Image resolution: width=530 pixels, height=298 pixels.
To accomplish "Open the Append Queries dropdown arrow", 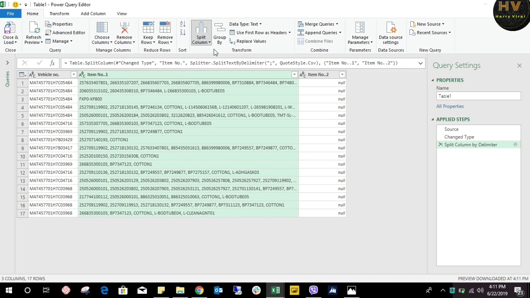I will [340, 33].
